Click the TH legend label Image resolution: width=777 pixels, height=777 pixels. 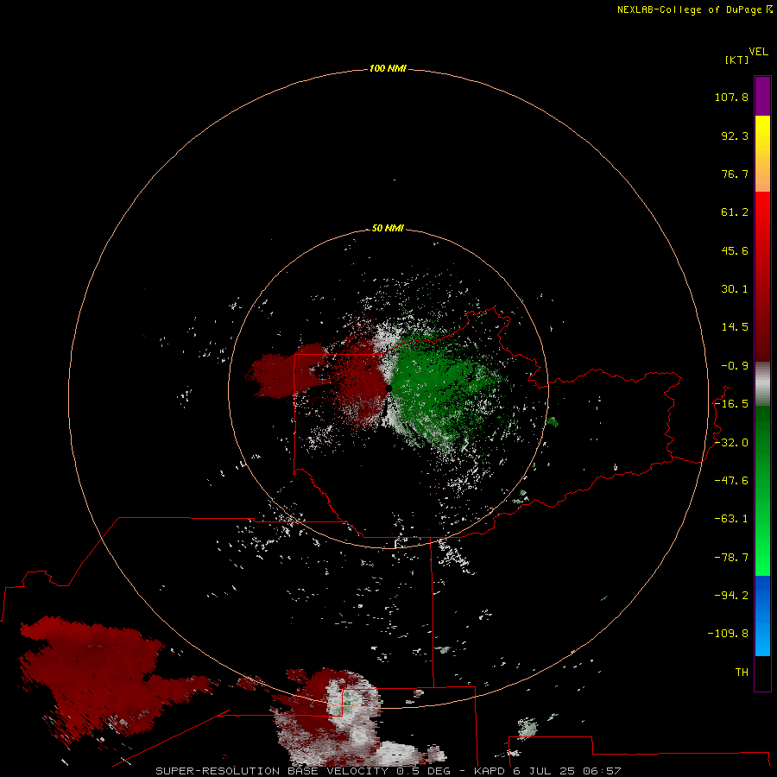(x=742, y=672)
